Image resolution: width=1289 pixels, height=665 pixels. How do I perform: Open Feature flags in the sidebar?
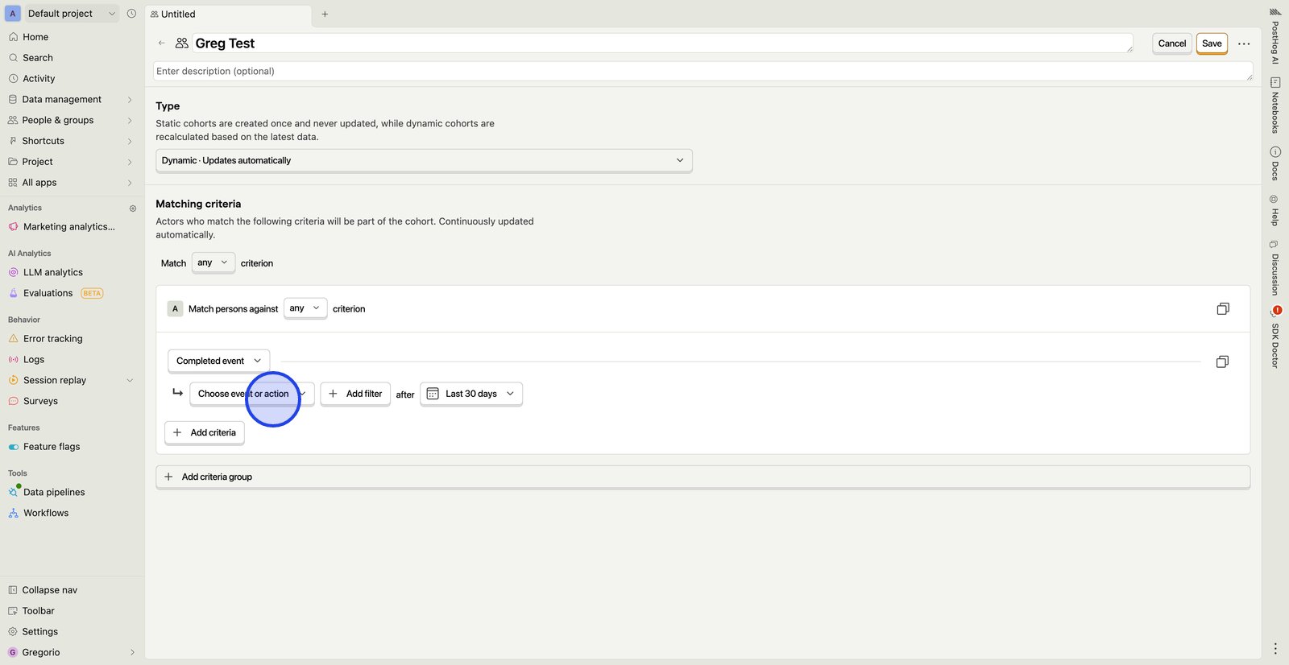[52, 447]
